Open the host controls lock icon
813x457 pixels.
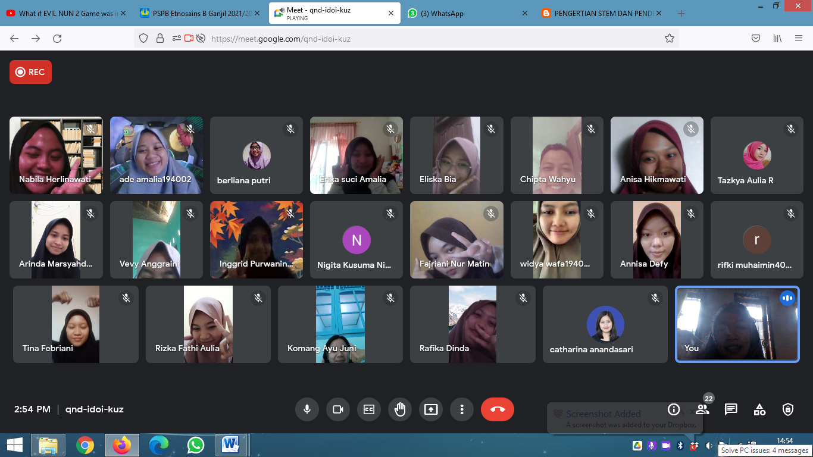point(788,409)
